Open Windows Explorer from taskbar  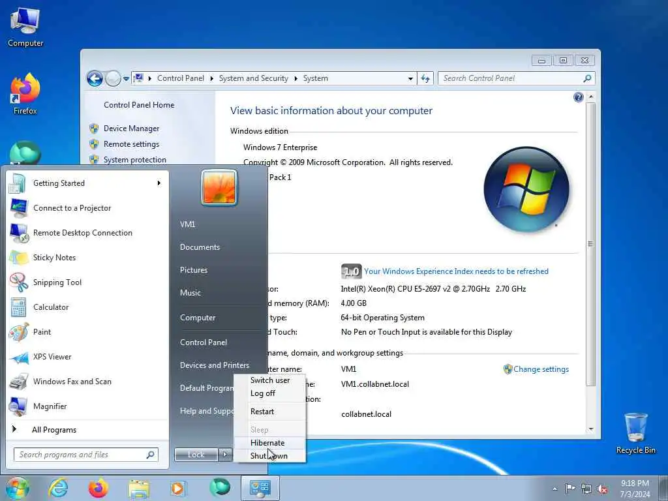[139, 488]
